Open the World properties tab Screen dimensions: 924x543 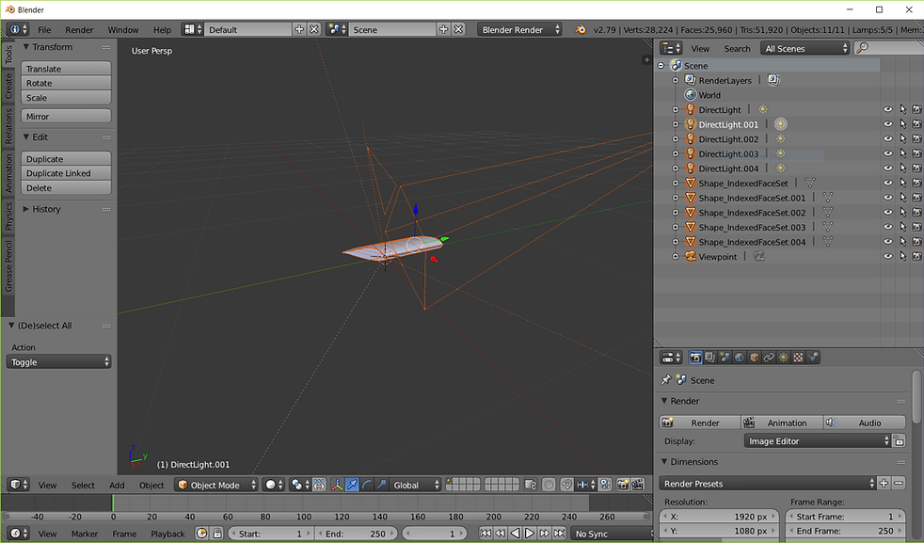[x=740, y=358]
